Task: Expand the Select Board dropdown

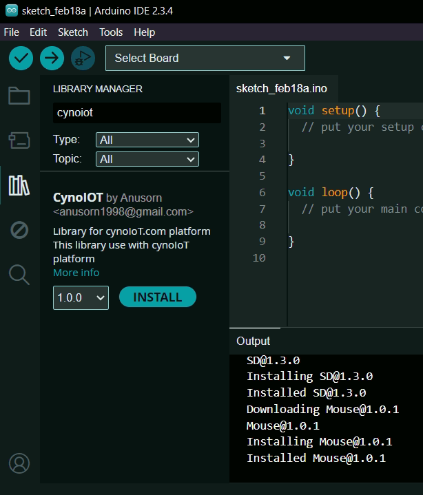Action: click(205, 59)
